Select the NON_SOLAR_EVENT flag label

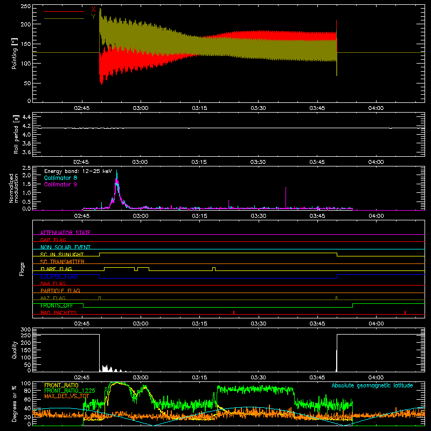pyautogui.click(x=65, y=247)
